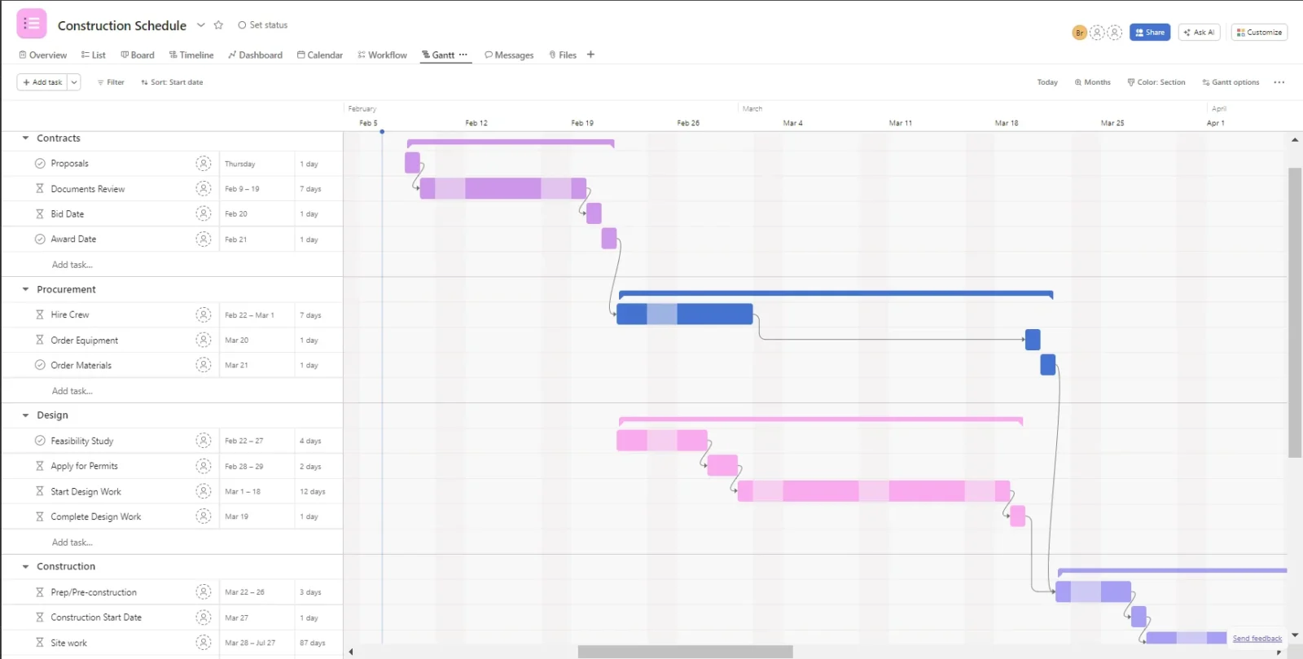Image resolution: width=1303 pixels, height=659 pixels.
Task: Open Gantt options
Action: [1231, 82]
